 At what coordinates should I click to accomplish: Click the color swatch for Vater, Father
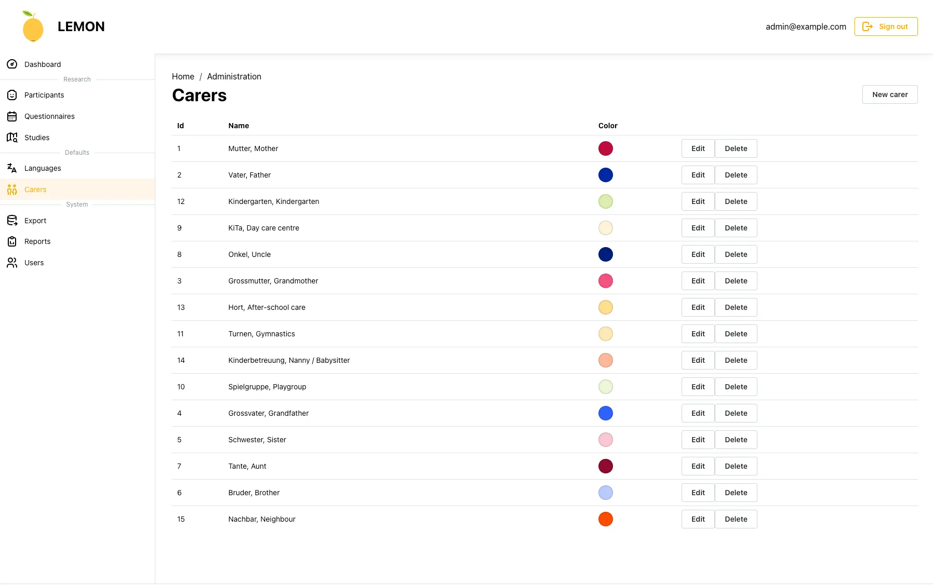pyautogui.click(x=605, y=175)
